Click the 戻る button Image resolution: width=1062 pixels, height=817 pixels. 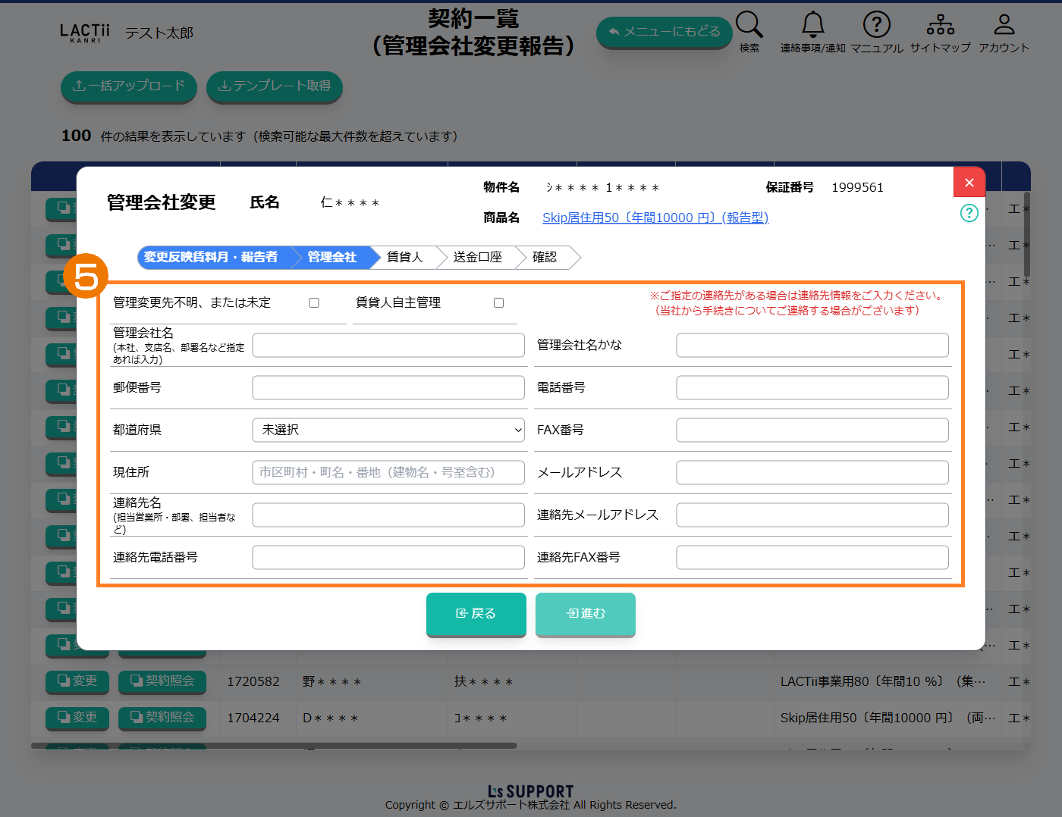click(476, 614)
